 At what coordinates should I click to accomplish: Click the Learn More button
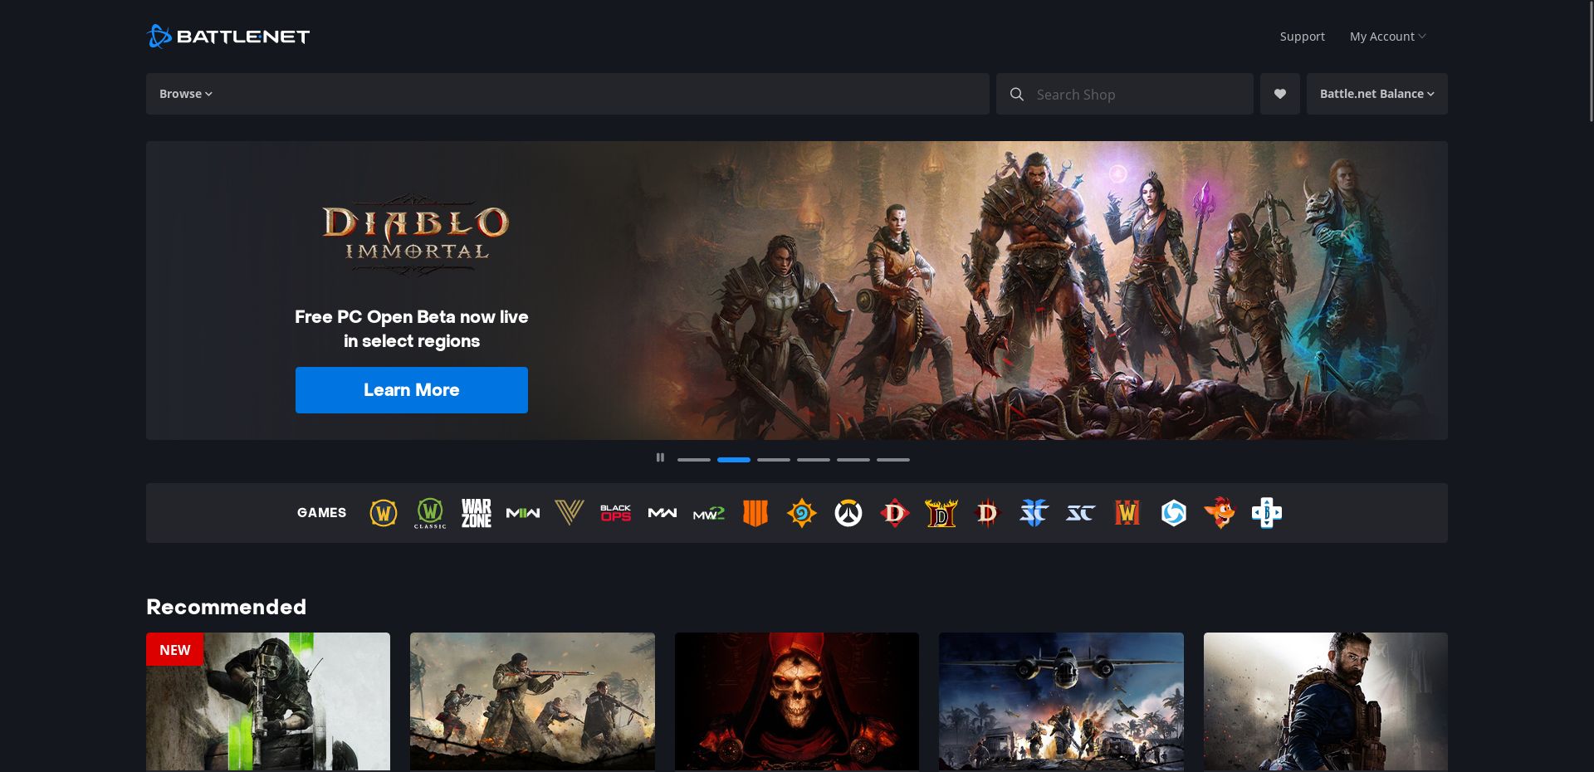pyautogui.click(x=412, y=390)
